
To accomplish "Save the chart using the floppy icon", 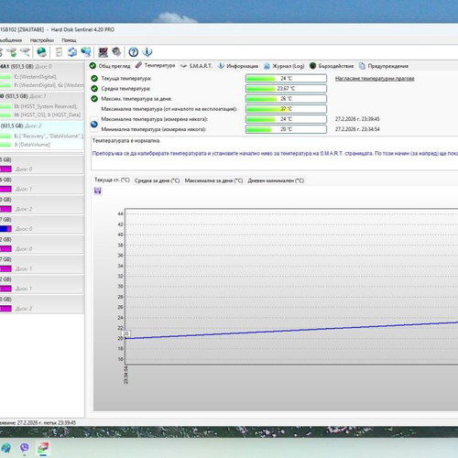I will pyautogui.click(x=98, y=191).
